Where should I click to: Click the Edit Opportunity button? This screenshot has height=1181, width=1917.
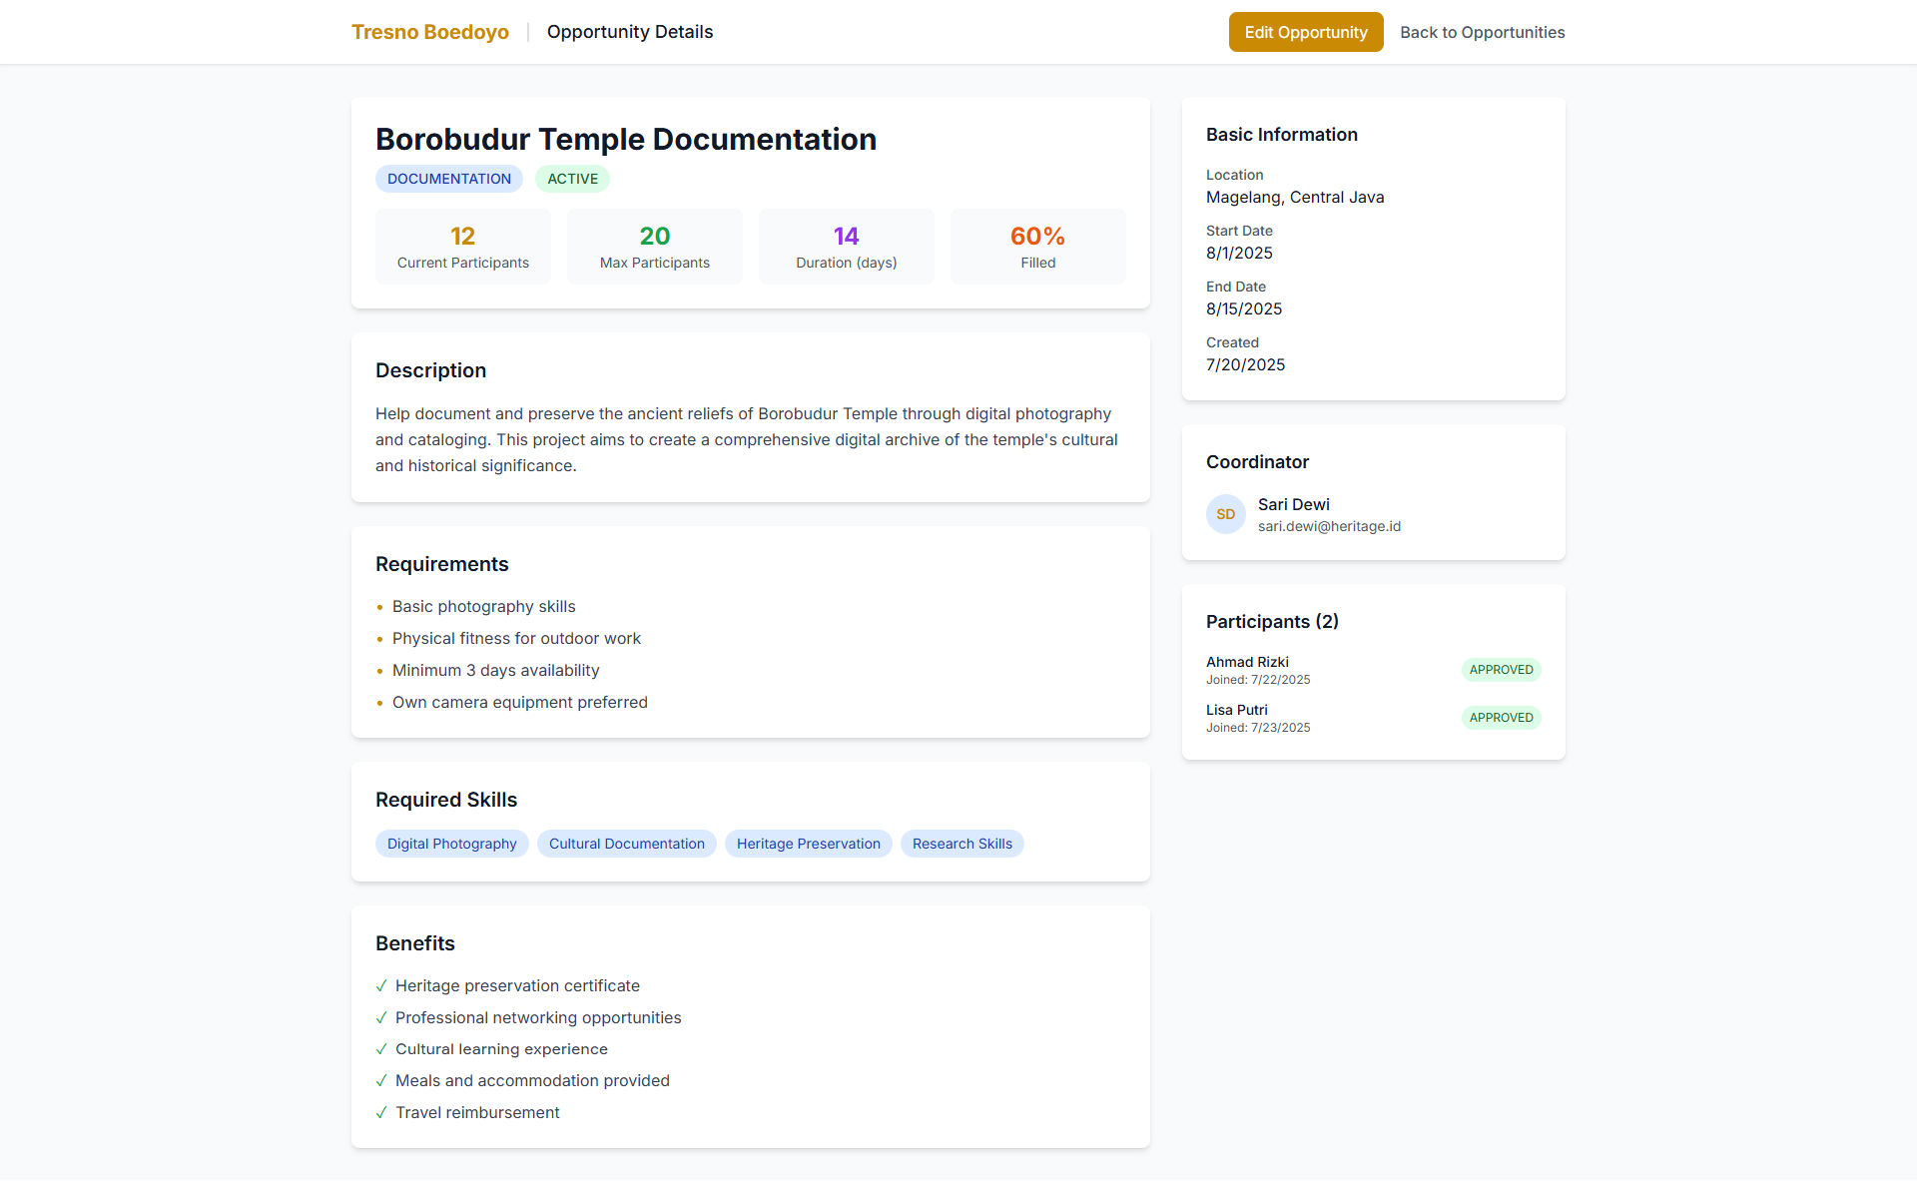click(1305, 32)
